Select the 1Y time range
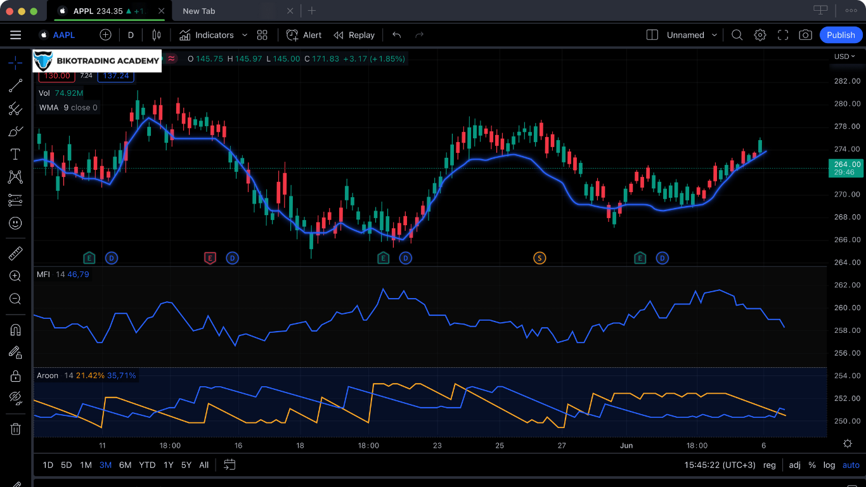866x487 pixels. click(x=168, y=465)
